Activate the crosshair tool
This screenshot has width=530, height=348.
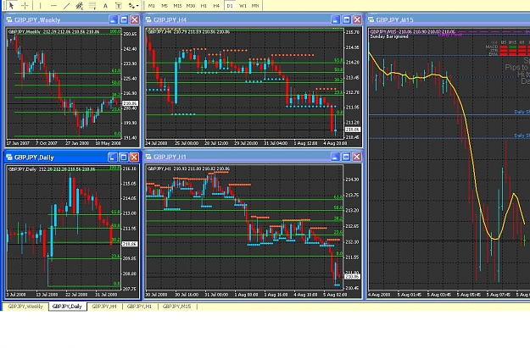(x=25, y=5)
